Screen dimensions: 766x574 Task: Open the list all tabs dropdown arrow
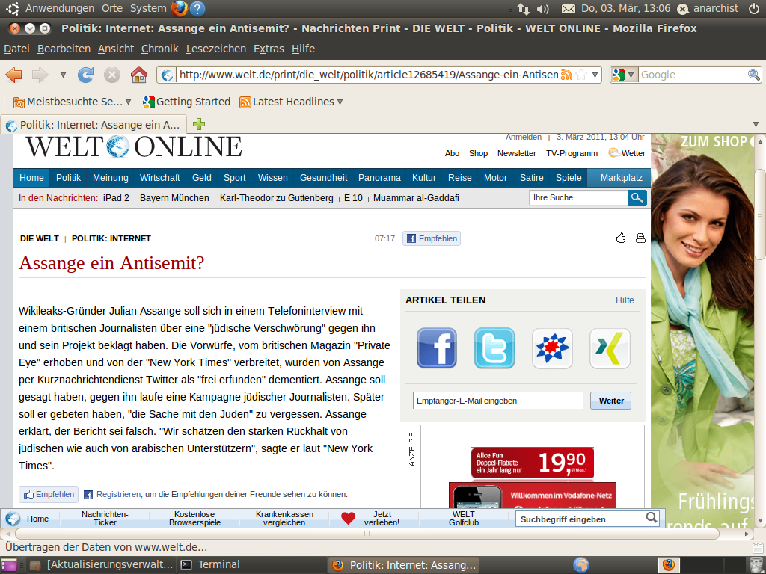[x=756, y=125]
